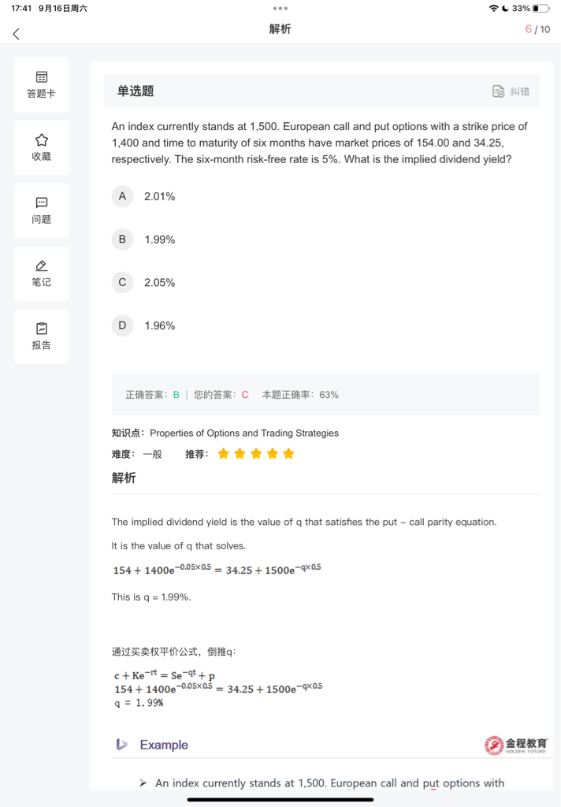
Task: Select answer option A 2.01%
Action: pyautogui.click(x=122, y=196)
